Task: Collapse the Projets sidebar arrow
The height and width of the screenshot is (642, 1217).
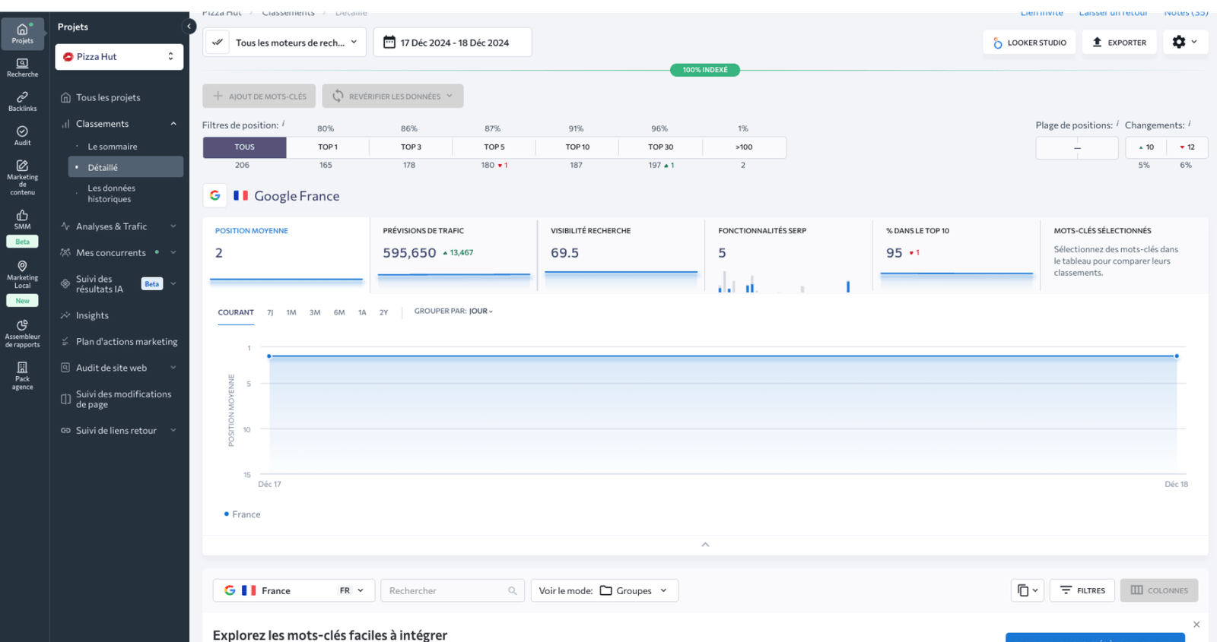Action: coord(189,27)
